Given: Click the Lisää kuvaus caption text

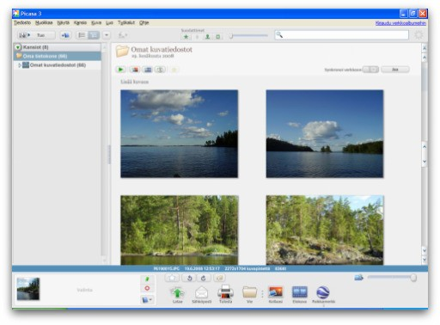Looking at the screenshot, I should (134, 82).
